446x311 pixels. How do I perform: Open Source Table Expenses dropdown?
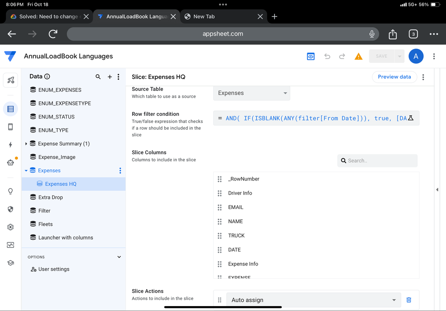(252, 93)
